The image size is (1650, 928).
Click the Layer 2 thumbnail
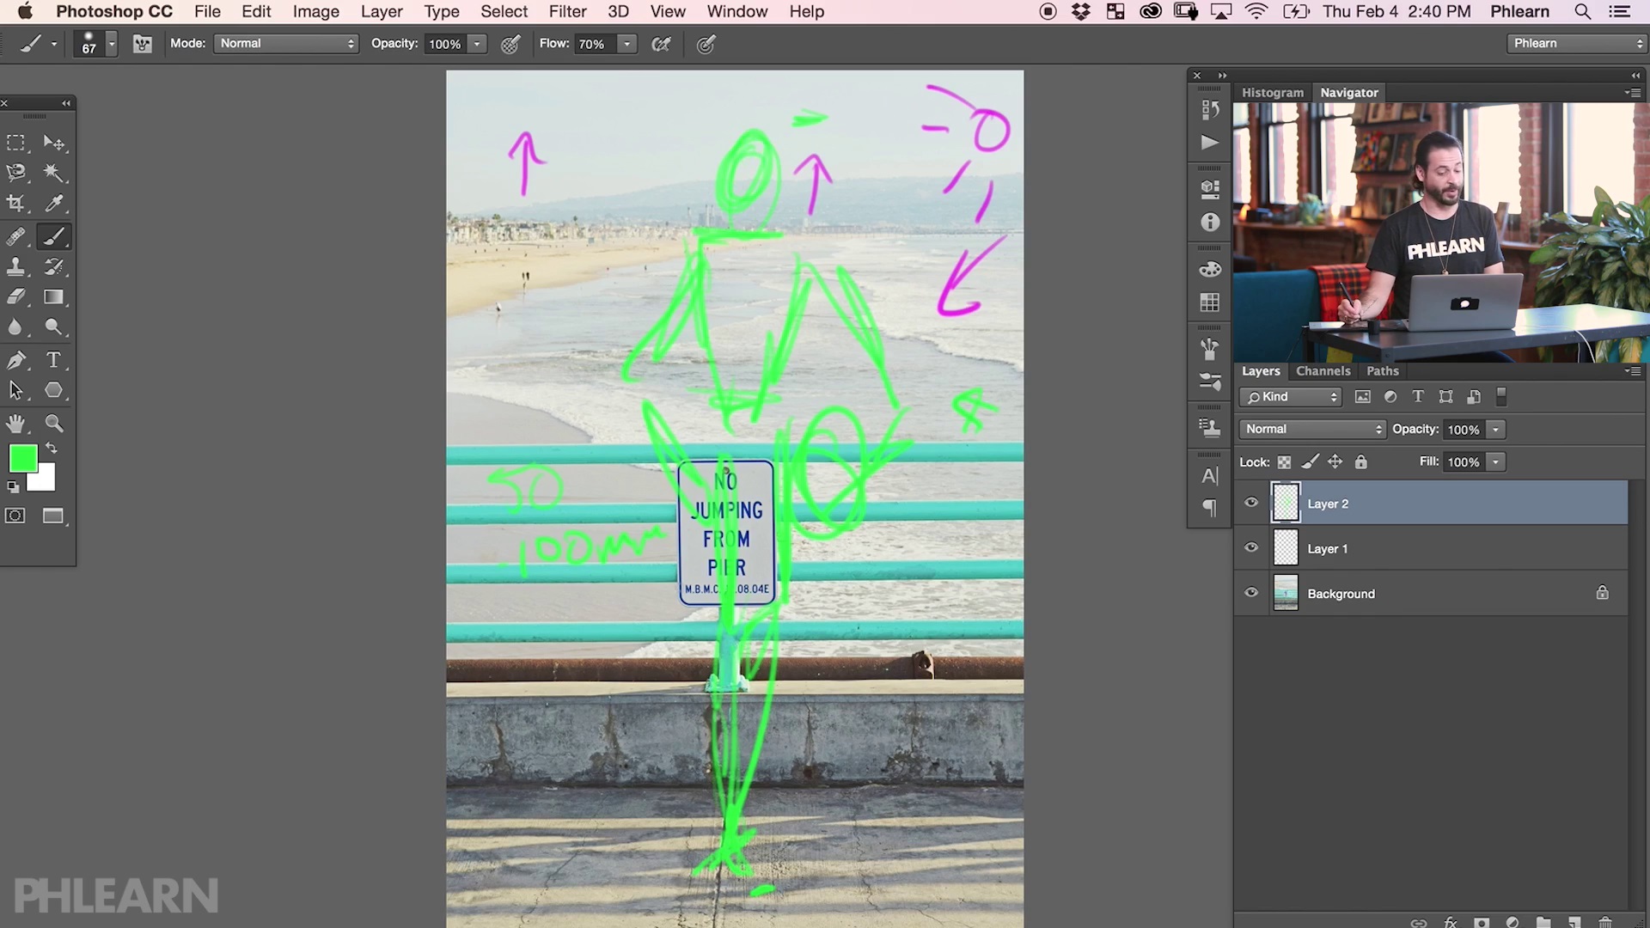1285,502
